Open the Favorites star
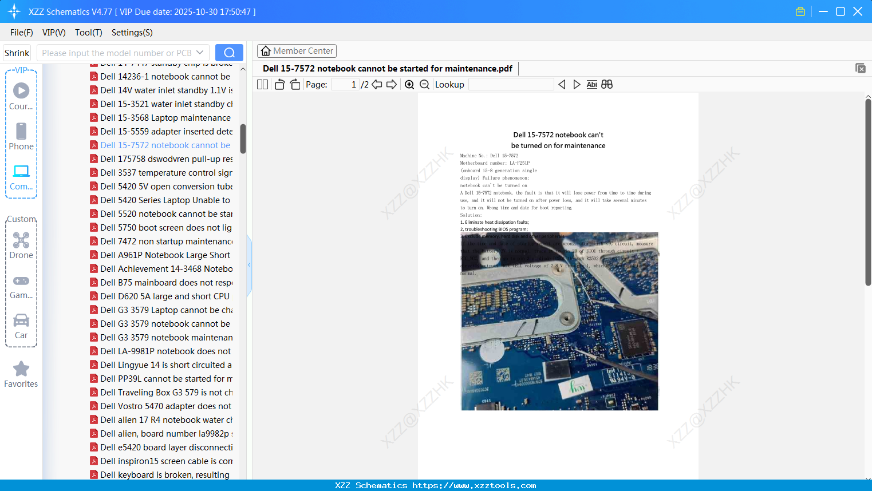Image resolution: width=872 pixels, height=491 pixels. point(21,374)
